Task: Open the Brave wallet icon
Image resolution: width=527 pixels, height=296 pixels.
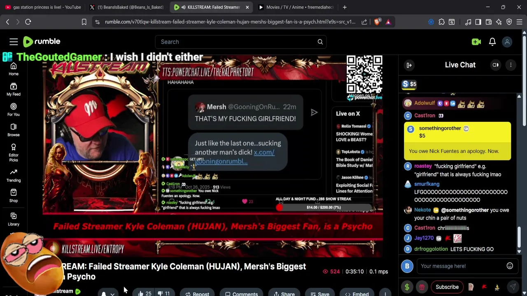Action: click(489, 22)
